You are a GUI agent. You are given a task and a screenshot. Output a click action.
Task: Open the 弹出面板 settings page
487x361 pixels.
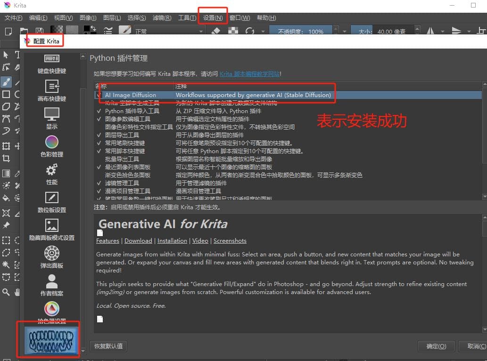point(51,257)
